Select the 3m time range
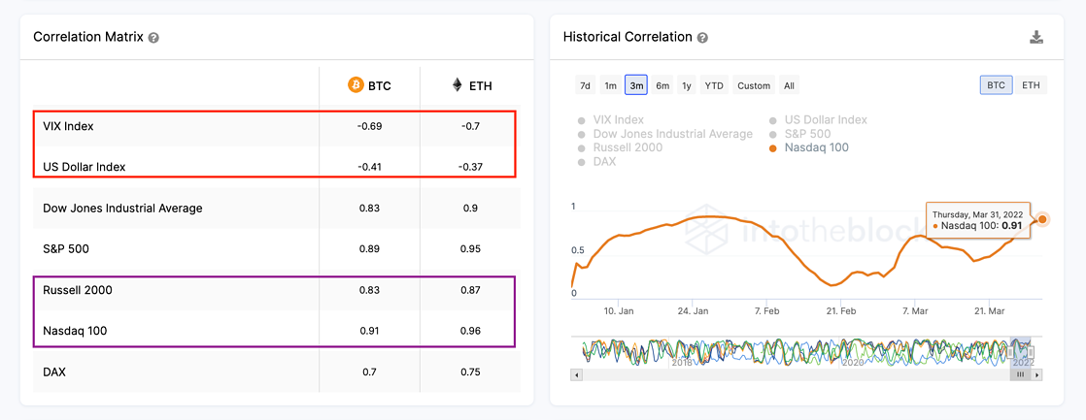 636,85
